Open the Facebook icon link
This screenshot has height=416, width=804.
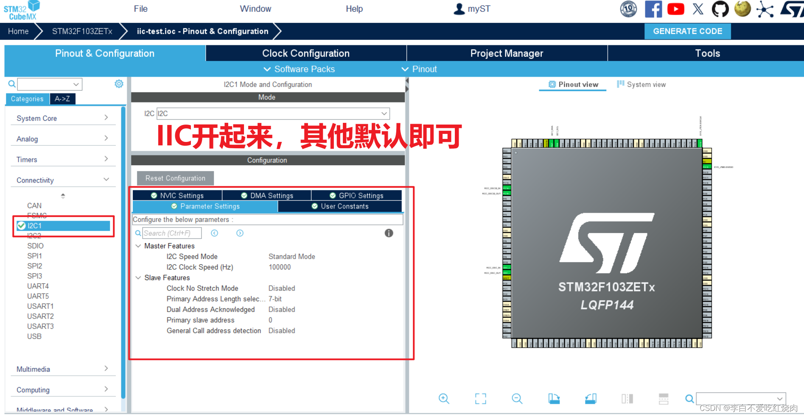pos(653,9)
